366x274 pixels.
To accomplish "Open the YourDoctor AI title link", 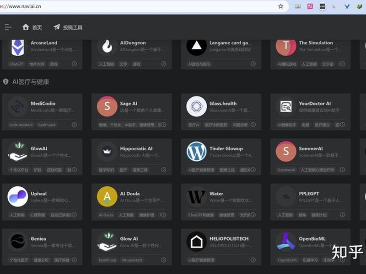I will point(315,104).
